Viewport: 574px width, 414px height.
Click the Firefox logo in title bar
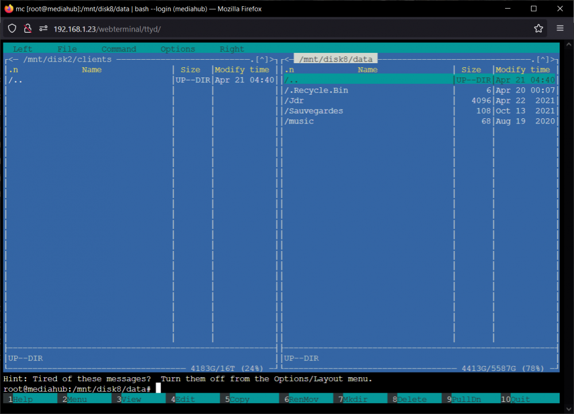[x=9, y=9]
